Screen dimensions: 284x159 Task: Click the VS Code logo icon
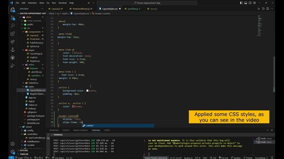click(x=12, y=3)
